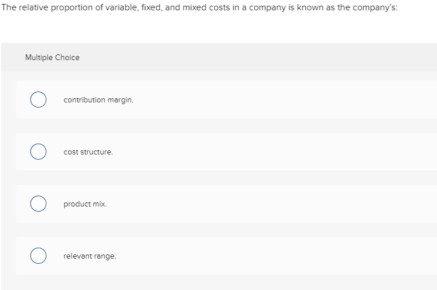This screenshot has height=290, width=437.
Task: Click the gray header bar beside Multiple Choice
Action: point(258,57)
